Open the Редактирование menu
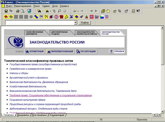The height and width of the screenshot is (122, 165). click(x=23, y=6)
